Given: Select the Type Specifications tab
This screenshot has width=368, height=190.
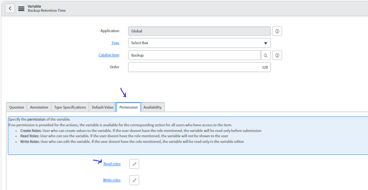Looking at the screenshot, I should (70, 107).
